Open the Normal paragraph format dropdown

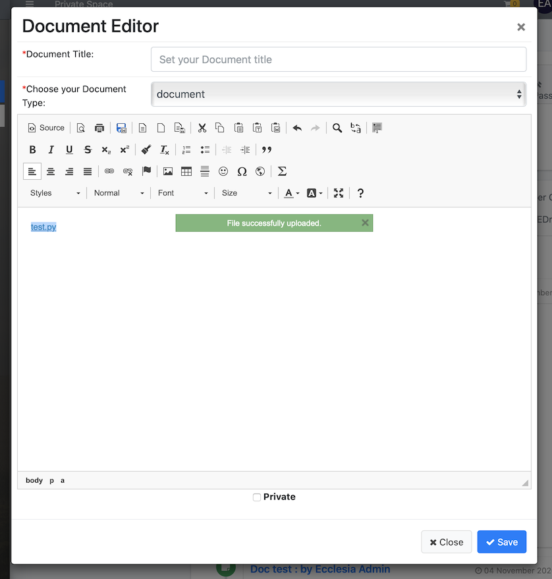[119, 193]
